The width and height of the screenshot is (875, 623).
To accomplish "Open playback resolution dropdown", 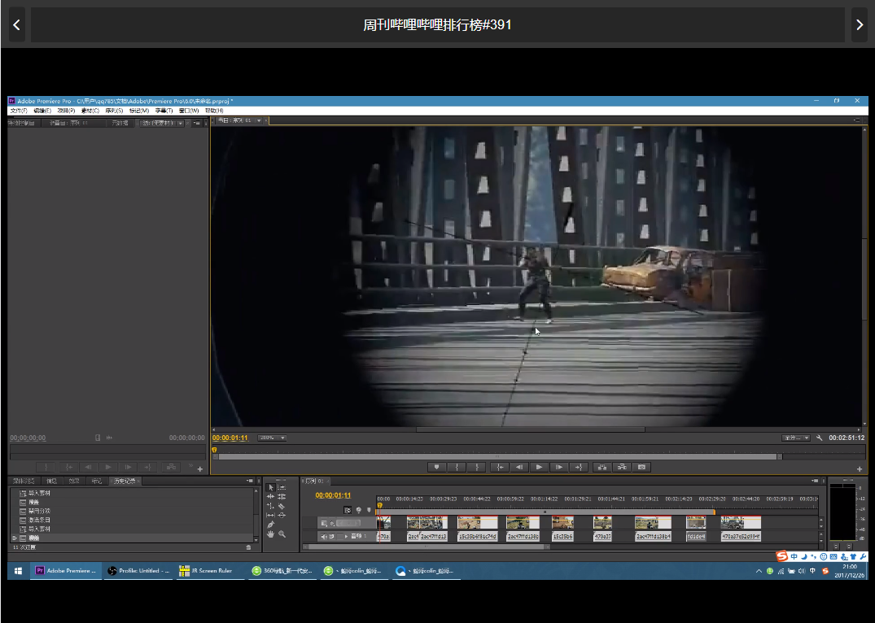I will click(796, 438).
